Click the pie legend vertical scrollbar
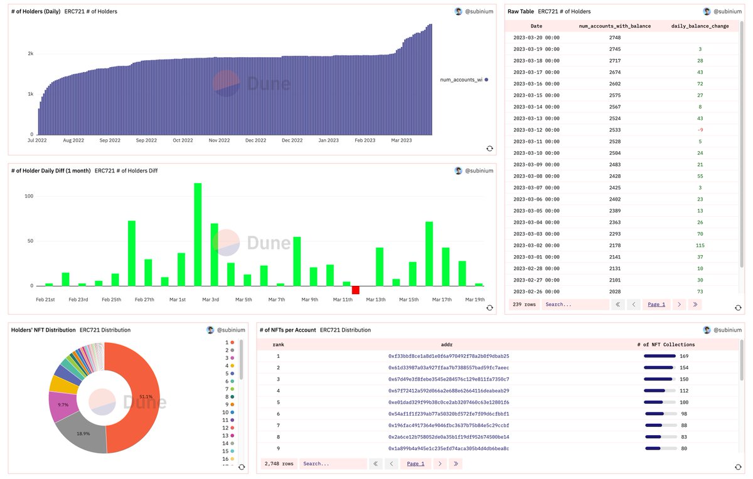 coord(242,361)
